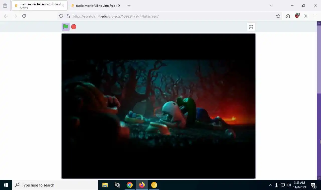Open the uBlock Origin extension icon
Screen dimensions: 321x190
[297, 16]
